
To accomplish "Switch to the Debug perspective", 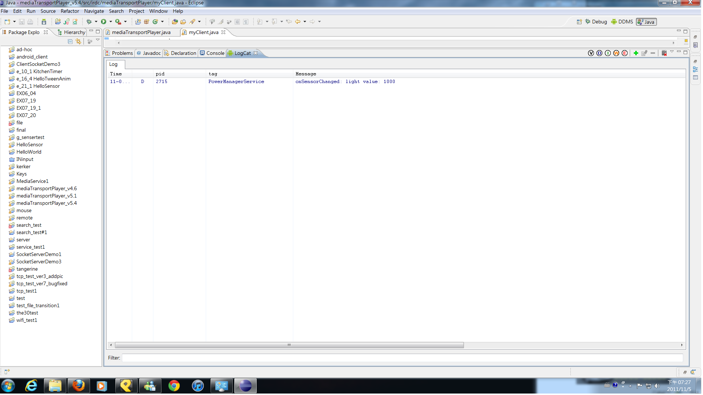I will [x=596, y=22].
